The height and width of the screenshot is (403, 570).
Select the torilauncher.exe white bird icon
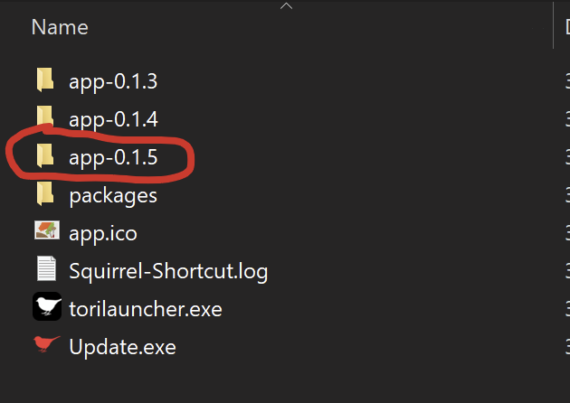tap(47, 306)
